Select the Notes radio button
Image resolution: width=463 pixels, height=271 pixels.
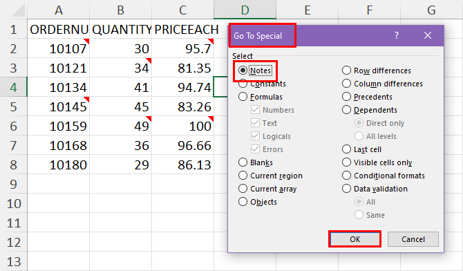click(243, 71)
